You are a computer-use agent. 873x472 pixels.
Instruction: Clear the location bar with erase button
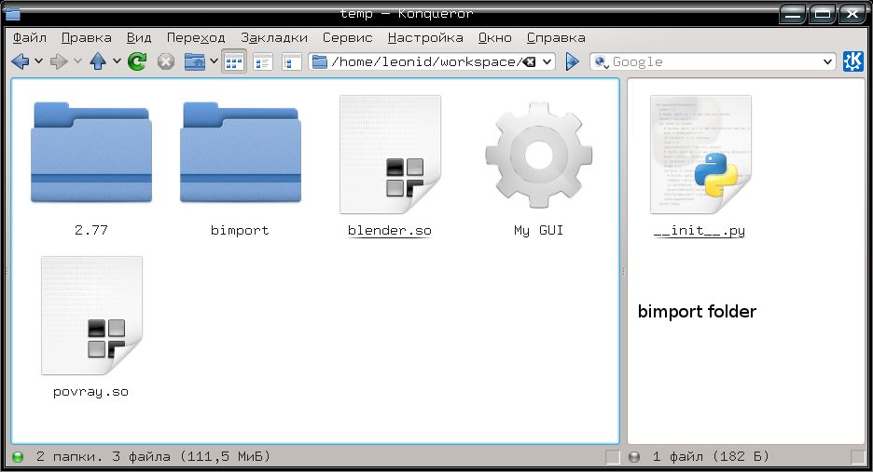point(529,61)
